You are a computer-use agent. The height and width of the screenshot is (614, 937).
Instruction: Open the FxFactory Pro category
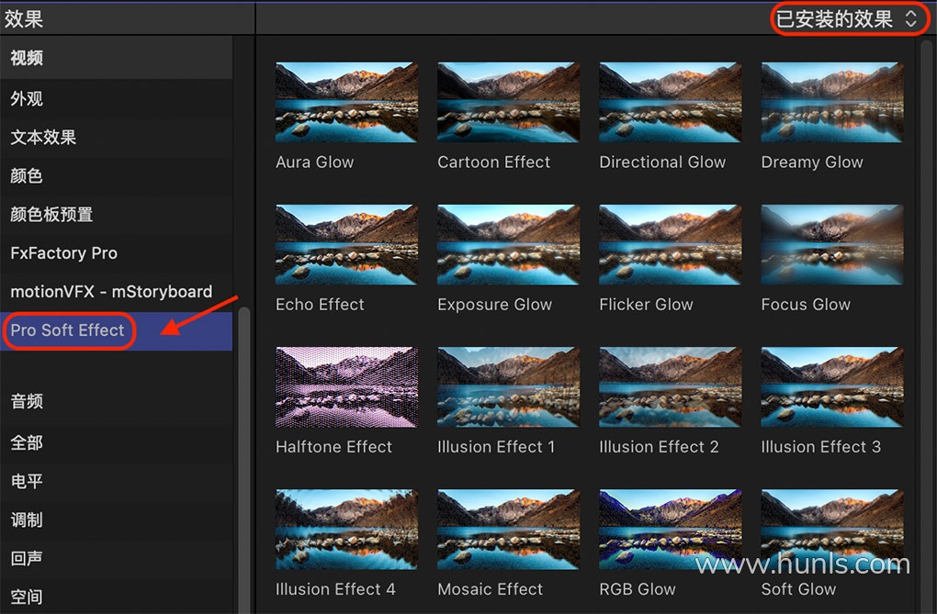(x=116, y=253)
